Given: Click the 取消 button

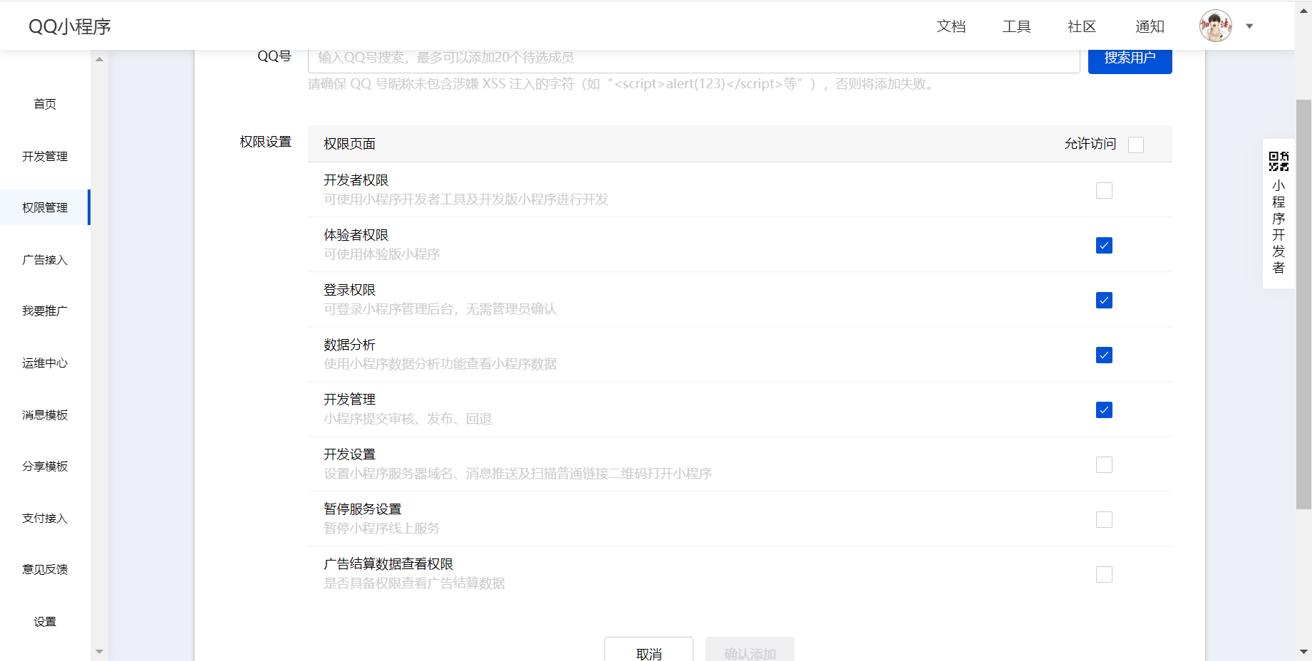Looking at the screenshot, I should pos(649,650).
